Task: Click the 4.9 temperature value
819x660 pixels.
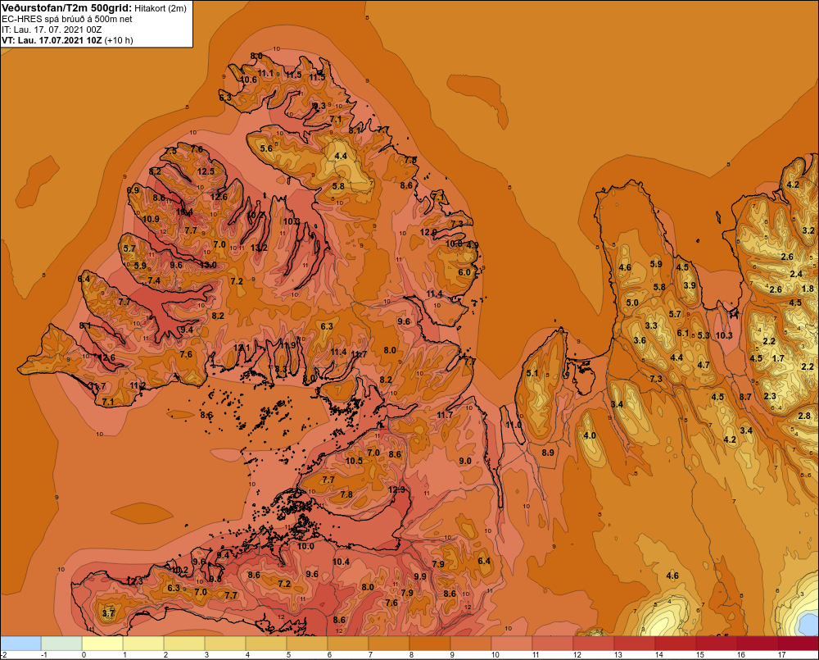Action: (473, 246)
